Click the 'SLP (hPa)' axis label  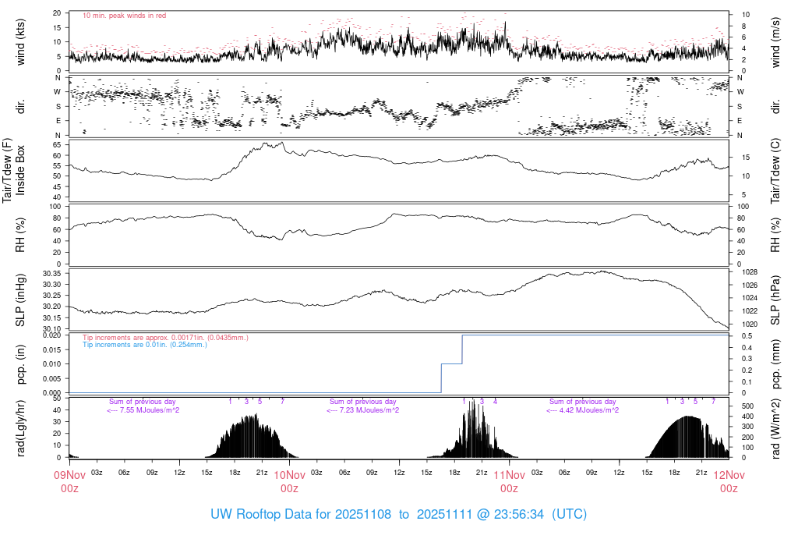775,300
